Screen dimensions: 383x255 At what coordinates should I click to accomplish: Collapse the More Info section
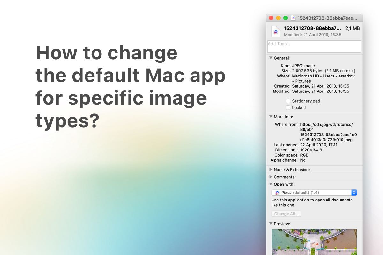(x=271, y=117)
